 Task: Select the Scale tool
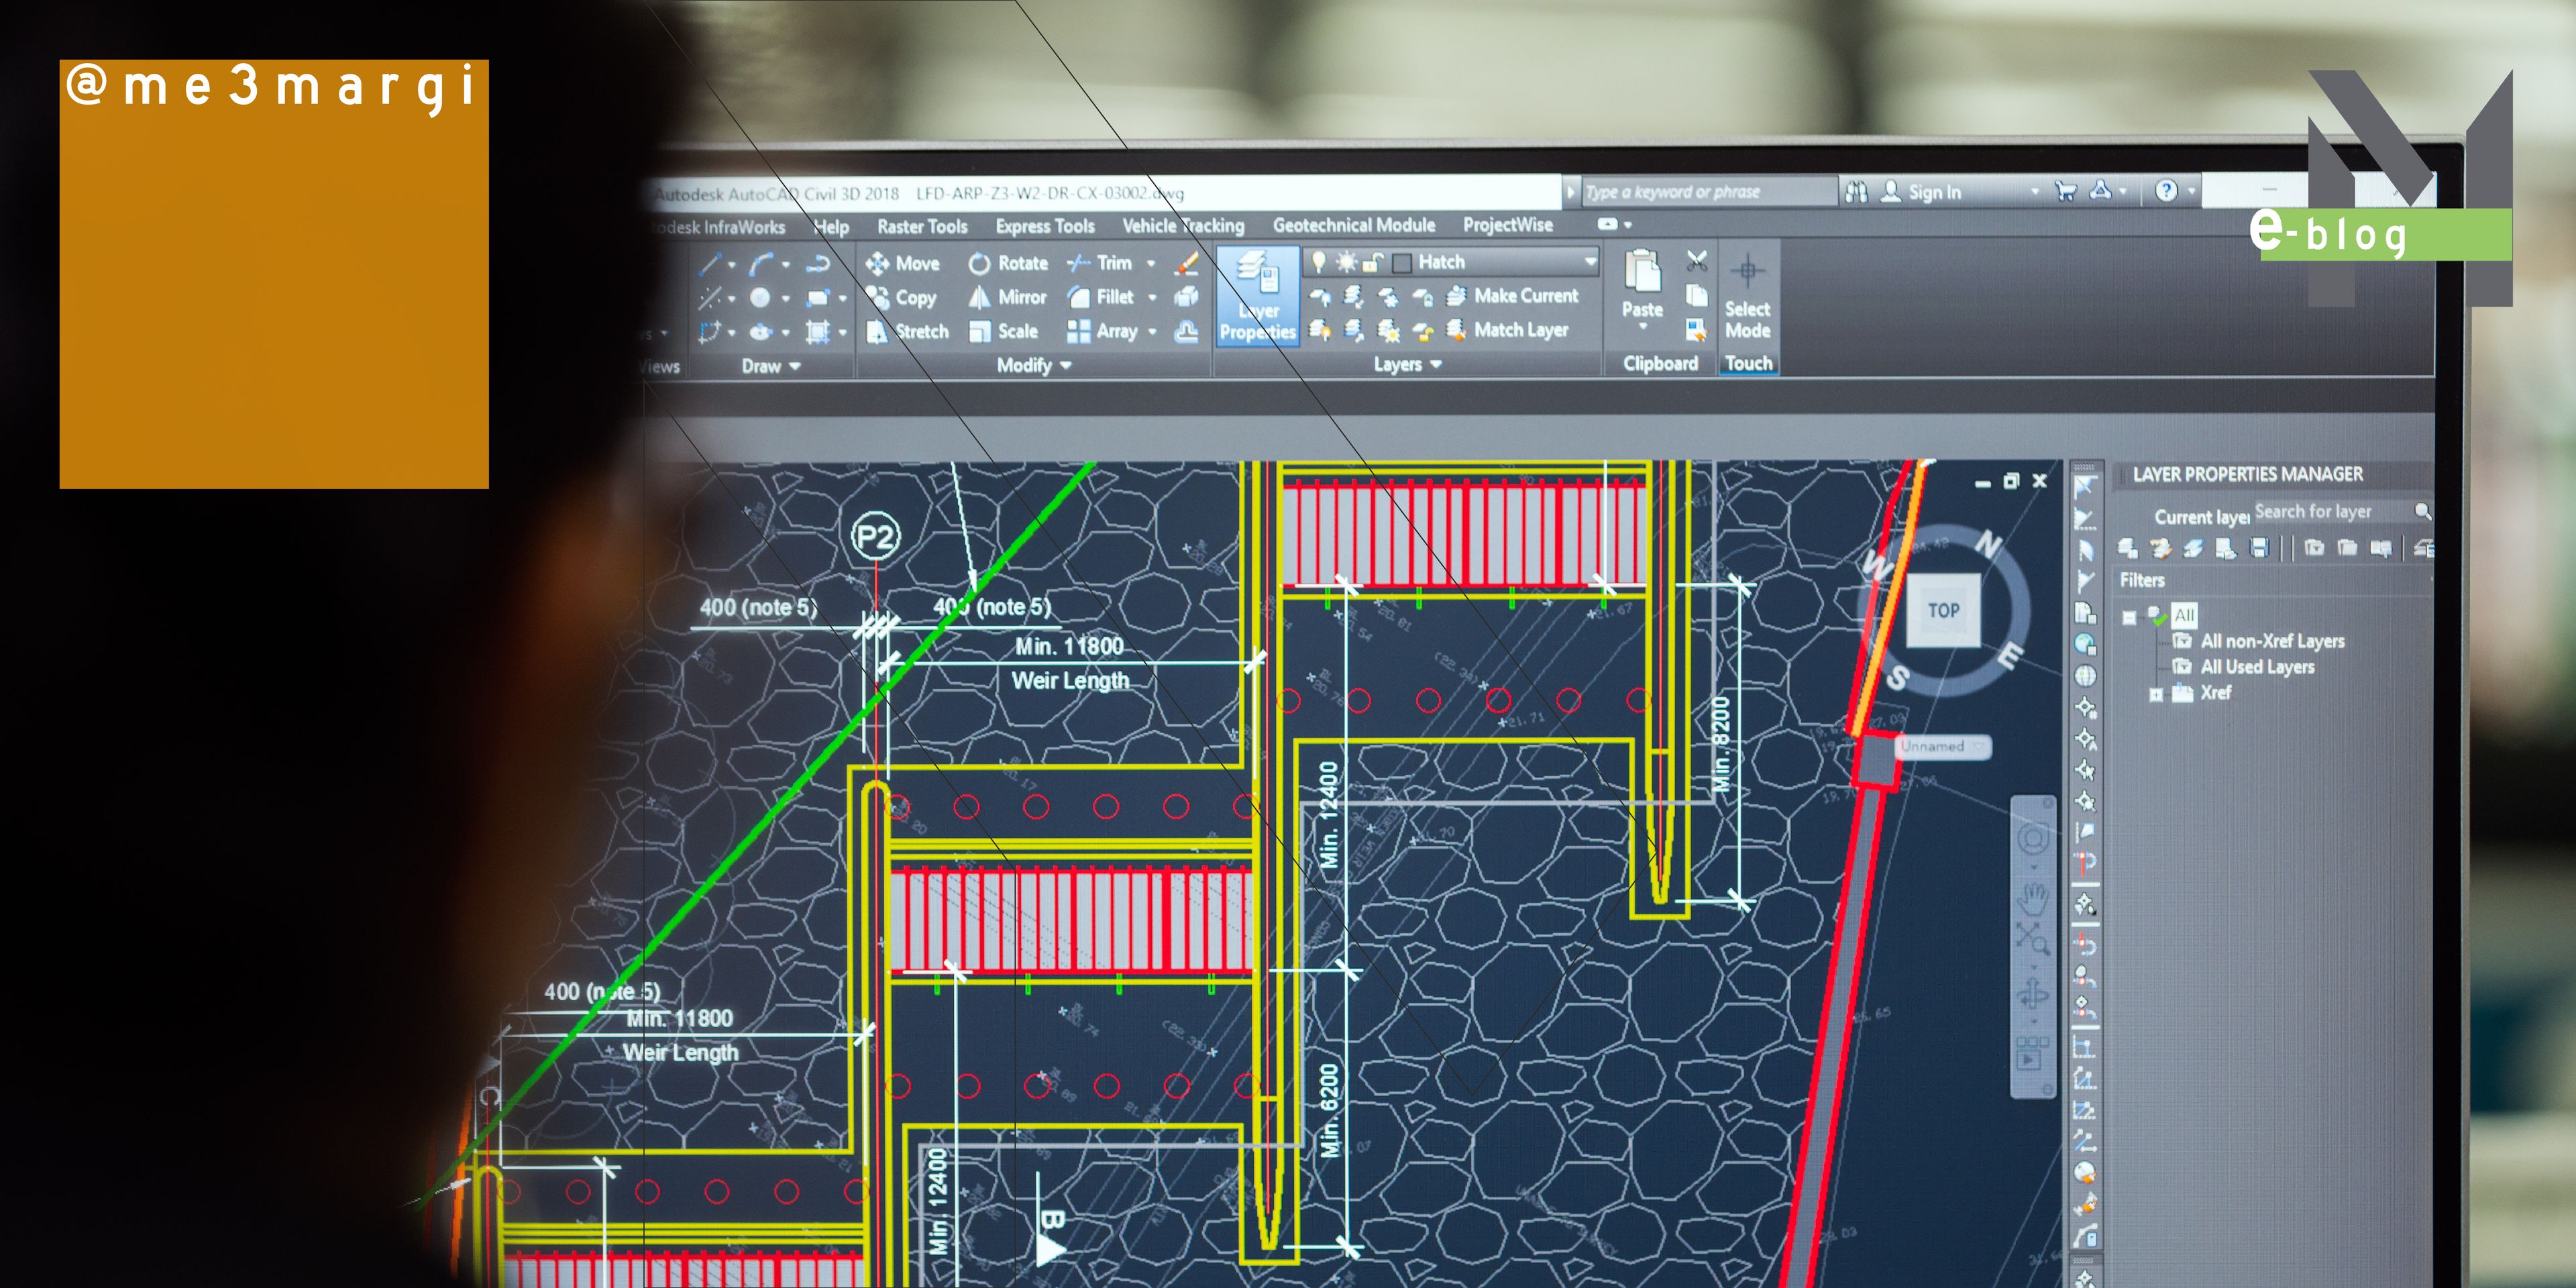(1003, 331)
